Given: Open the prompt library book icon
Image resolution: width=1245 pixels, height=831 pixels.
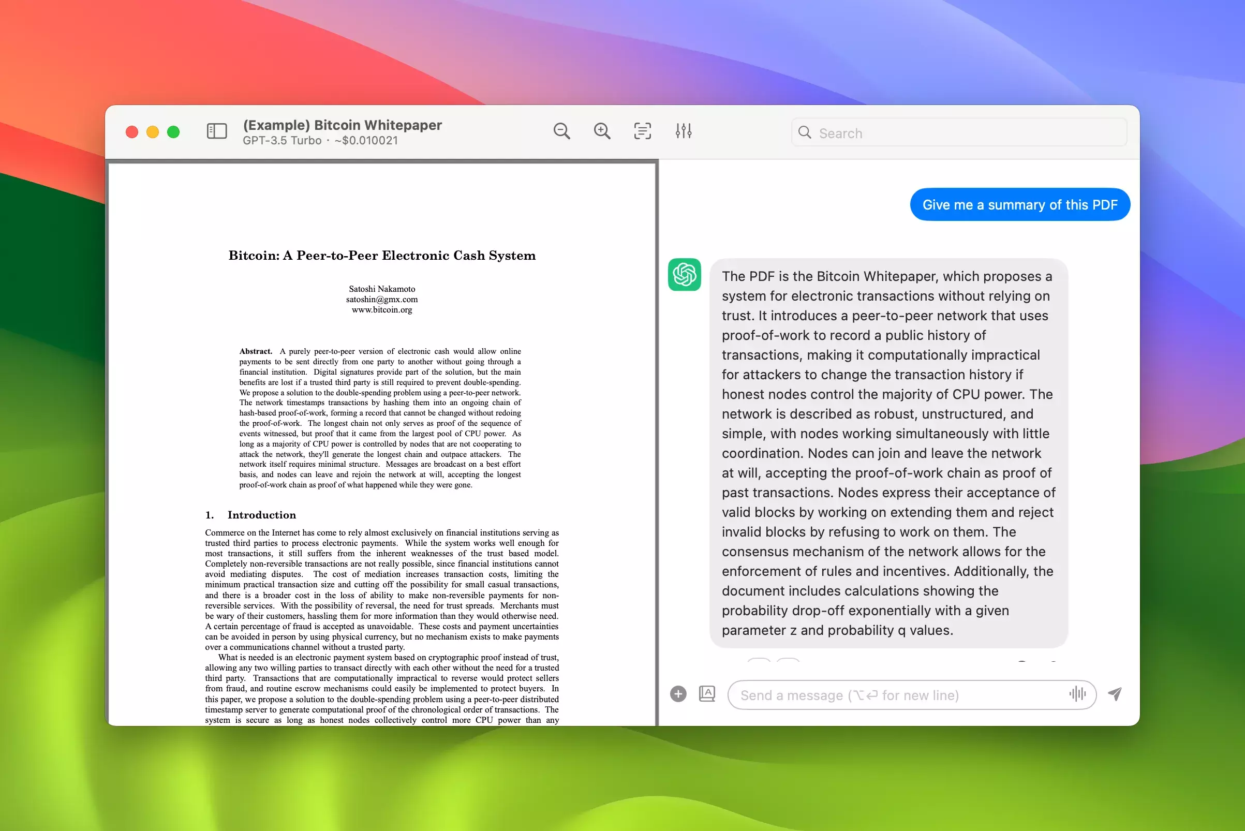Looking at the screenshot, I should tap(707, 694).
